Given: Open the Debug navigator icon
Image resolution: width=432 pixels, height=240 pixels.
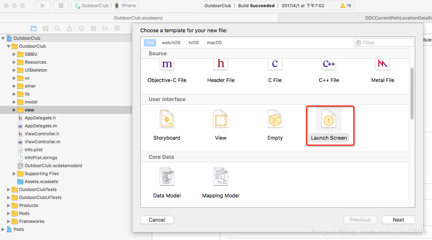Looking at the screenshot, I should point(93,28).
